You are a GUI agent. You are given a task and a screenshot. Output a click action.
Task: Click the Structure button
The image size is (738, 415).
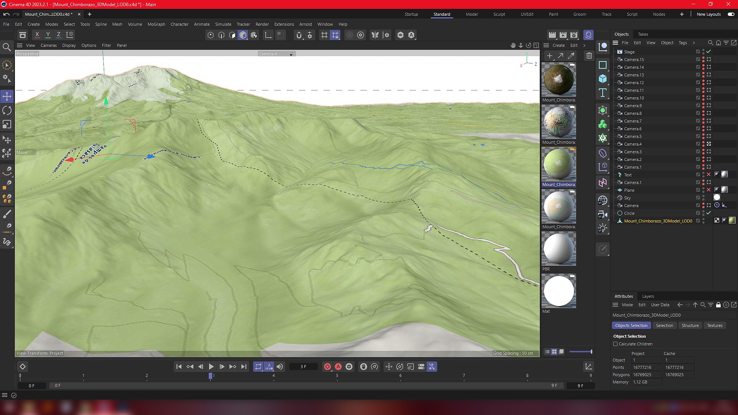(690, 325)
